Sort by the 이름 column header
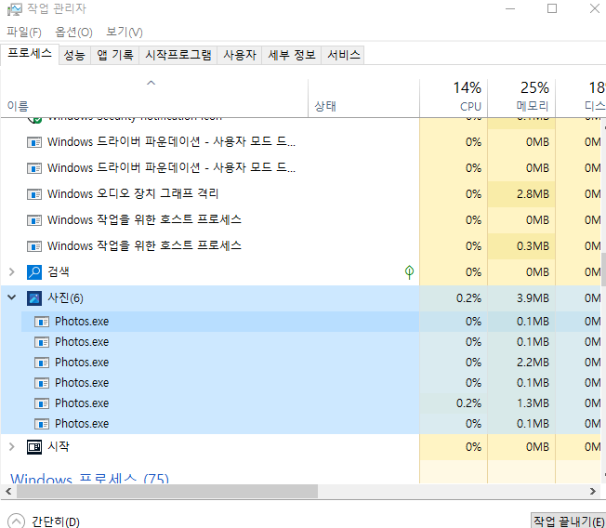606x528 pixels. click(154, 98)
